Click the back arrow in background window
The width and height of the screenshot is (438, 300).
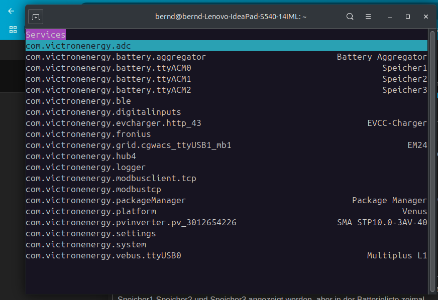11,11
